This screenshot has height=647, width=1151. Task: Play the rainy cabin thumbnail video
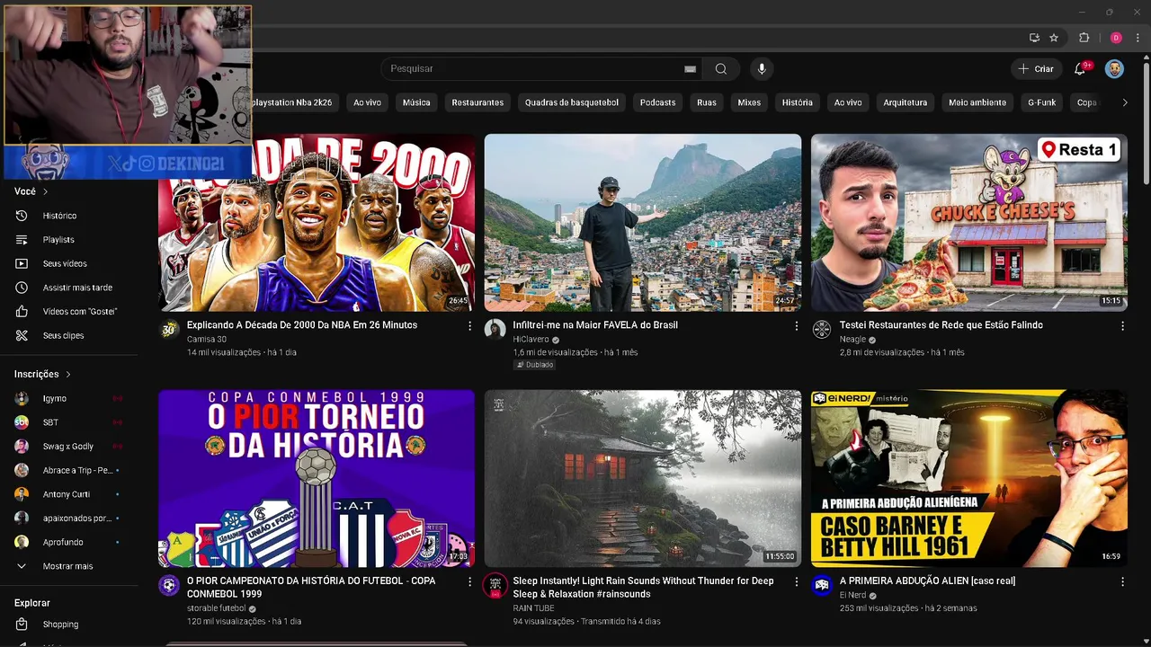(643, 478)
